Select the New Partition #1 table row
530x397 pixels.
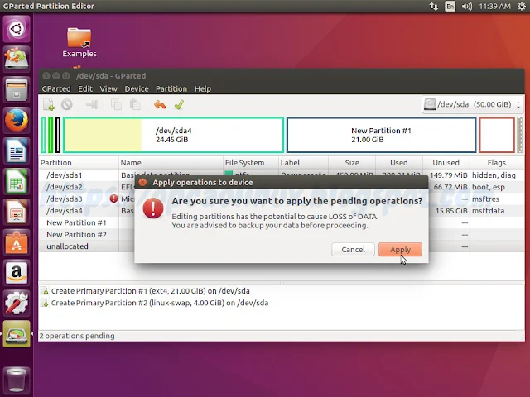tap(282, 222)
